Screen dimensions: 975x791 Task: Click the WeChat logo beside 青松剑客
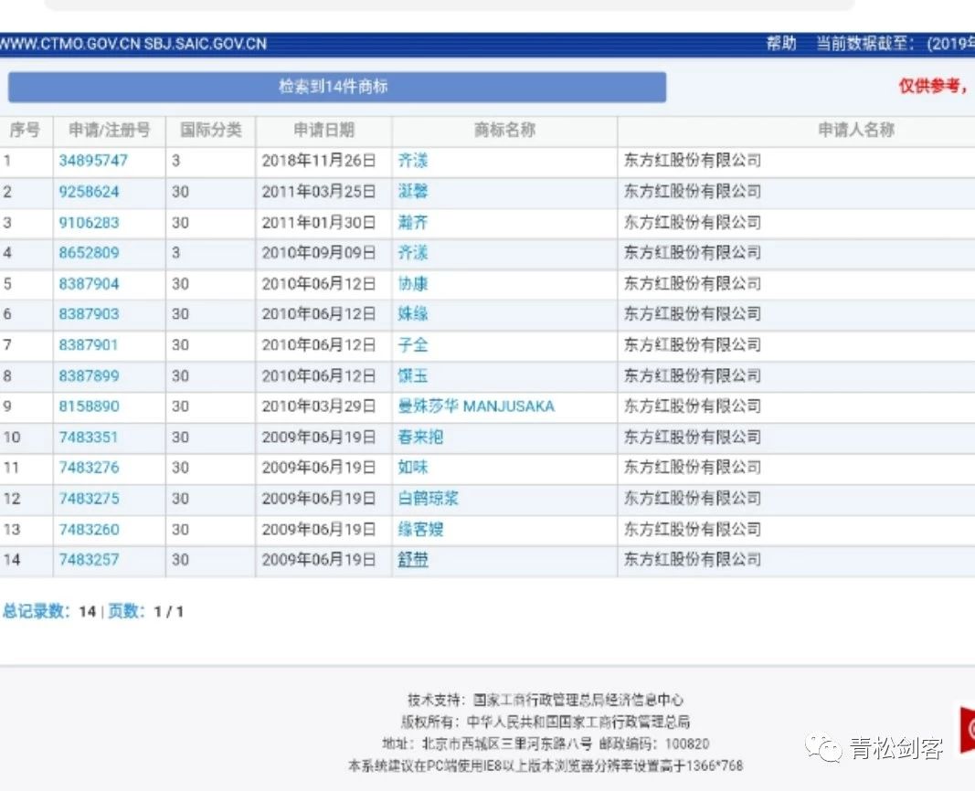point(831,750)
